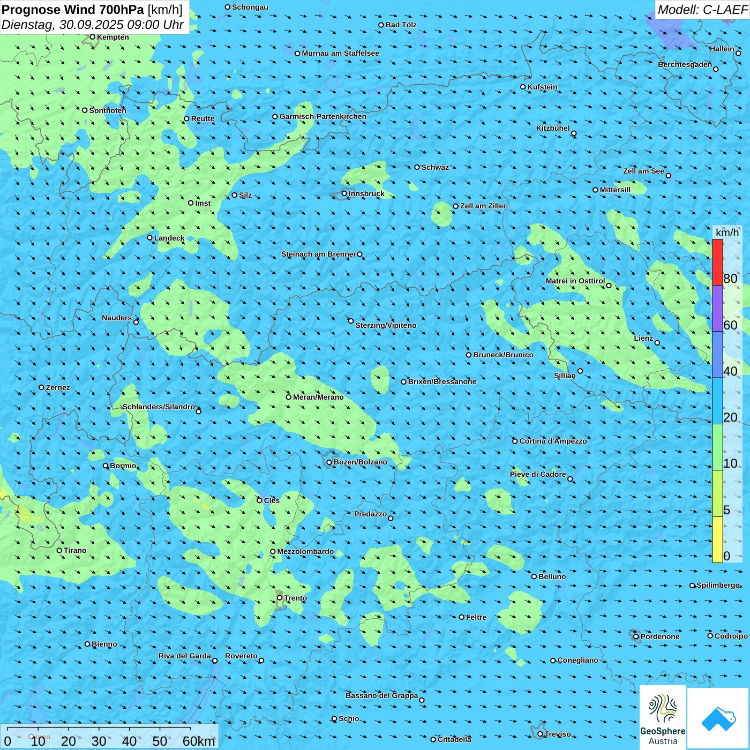Click the Mezzolombardo label
The width and height of the screenshot is (750, 750).
305,551
